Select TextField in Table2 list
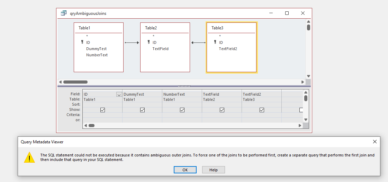Screen dimensions: 388x182 click(160, 49)
